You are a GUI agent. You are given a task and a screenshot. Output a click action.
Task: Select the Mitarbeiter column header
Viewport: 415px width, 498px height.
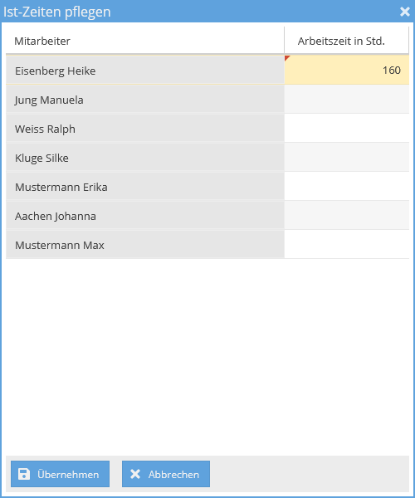coord(145,41)
